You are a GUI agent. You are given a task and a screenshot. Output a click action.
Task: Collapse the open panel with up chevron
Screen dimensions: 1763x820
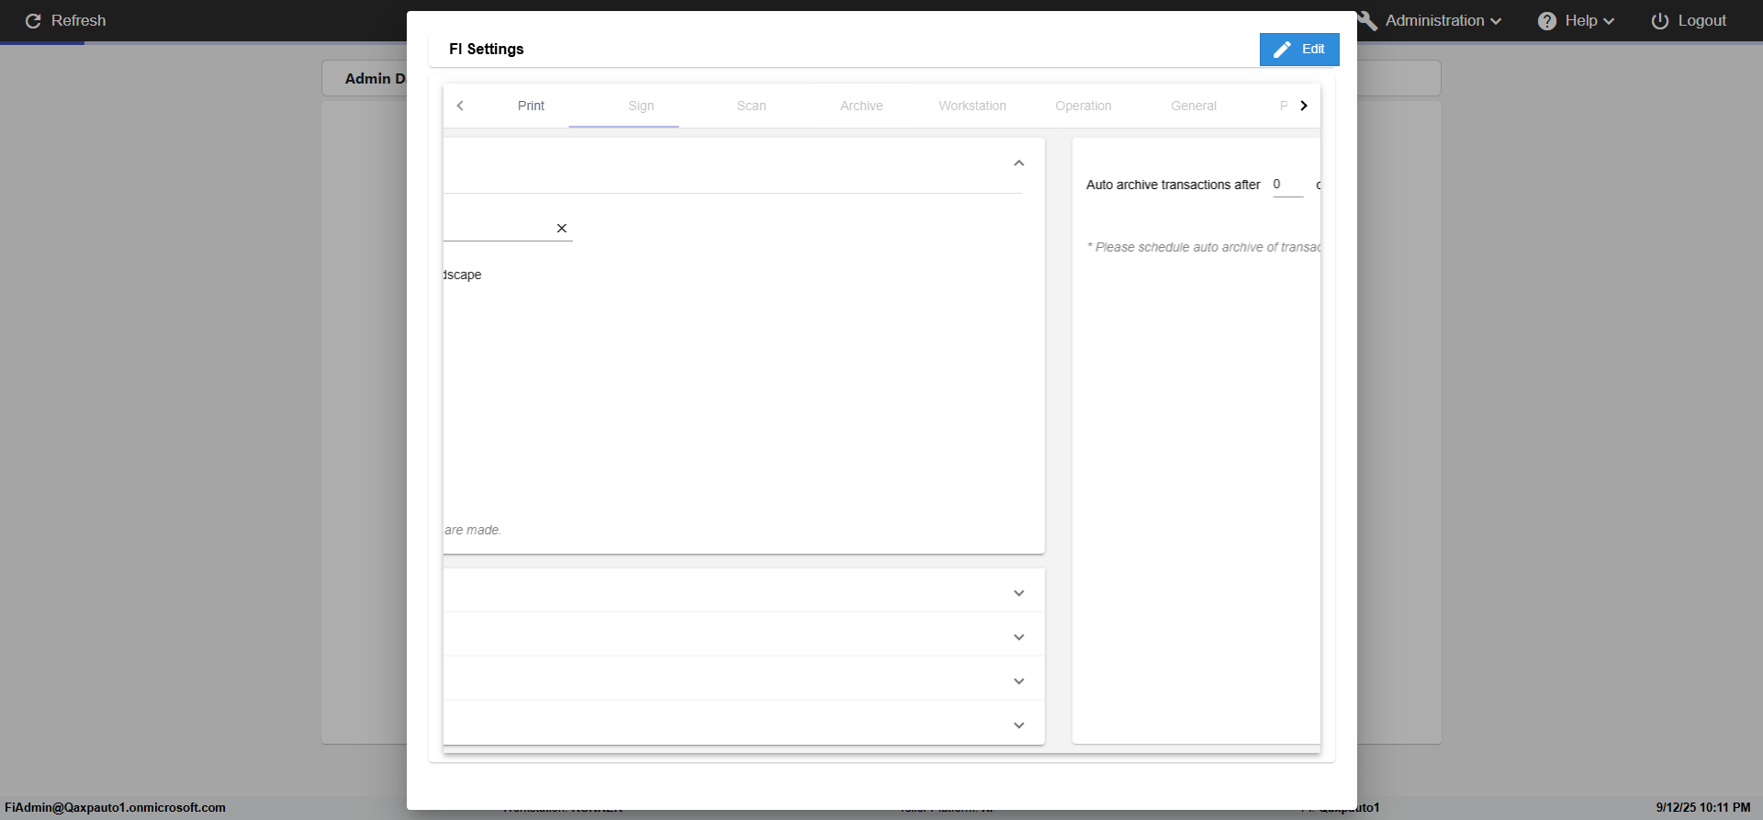(x=1018, y=163)
